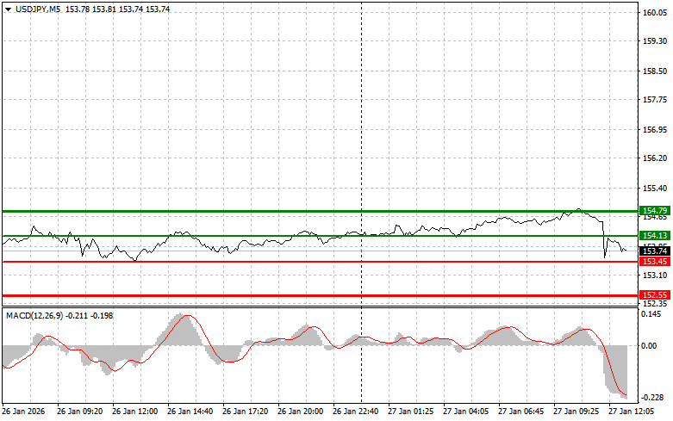Image resolution: width=673 pixels, height=421 pixels.
Task: Select the USDJPY,M5 chart title text
Action: 38,9
